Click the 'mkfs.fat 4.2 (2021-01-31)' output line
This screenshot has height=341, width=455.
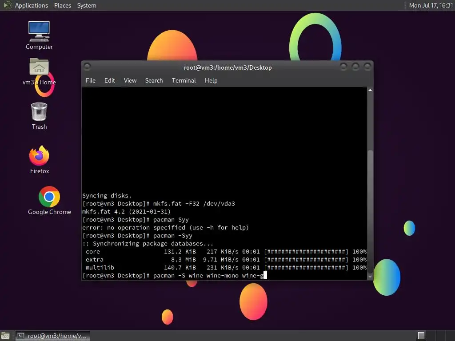(126, 212)
